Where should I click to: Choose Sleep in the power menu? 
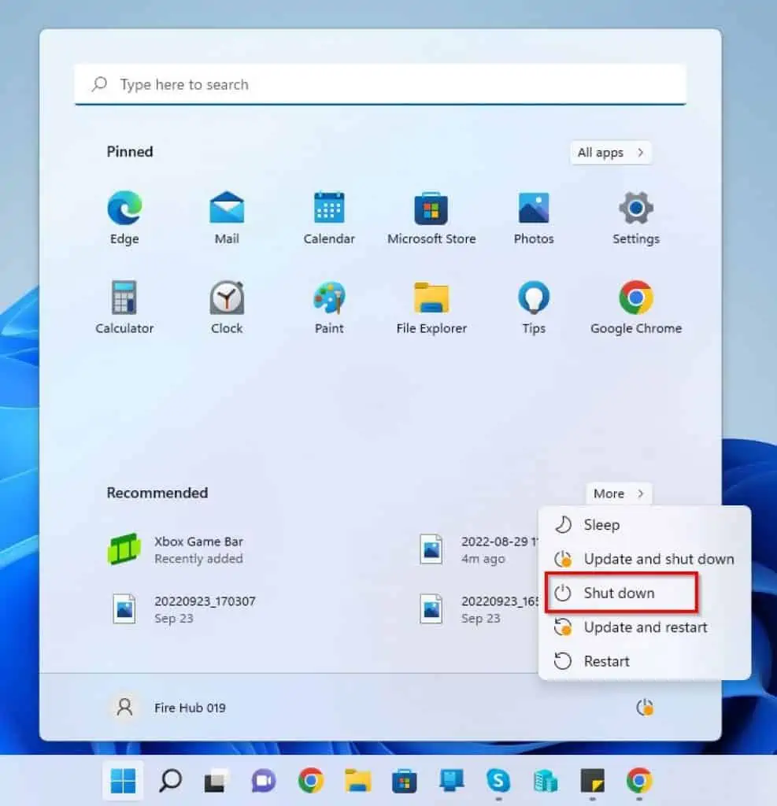click(601, 525)
